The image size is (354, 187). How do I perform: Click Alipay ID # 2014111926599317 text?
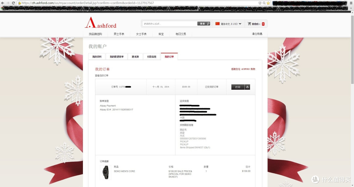116,110
